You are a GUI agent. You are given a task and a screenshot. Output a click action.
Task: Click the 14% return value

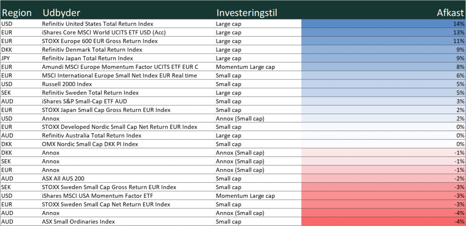tap(459, 24)
